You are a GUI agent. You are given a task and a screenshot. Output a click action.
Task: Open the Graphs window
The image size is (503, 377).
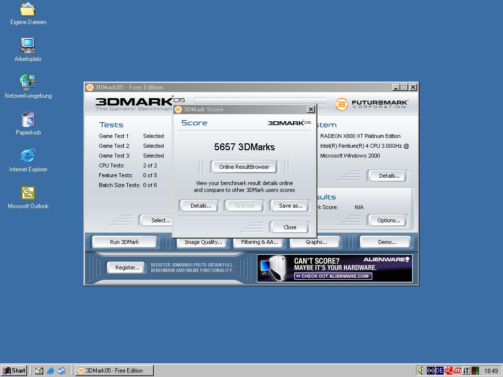tap(316, 242)
